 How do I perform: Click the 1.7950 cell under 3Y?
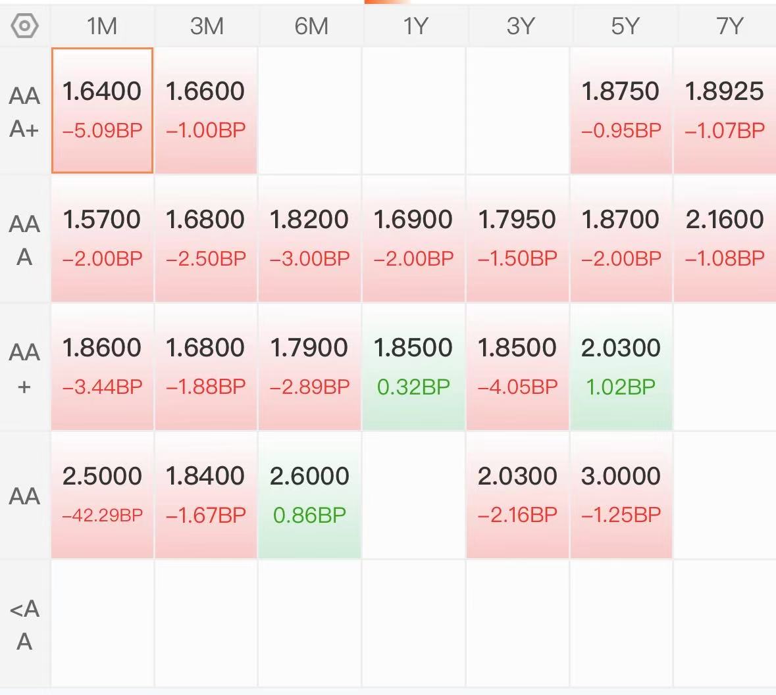(x=517, y=239)
